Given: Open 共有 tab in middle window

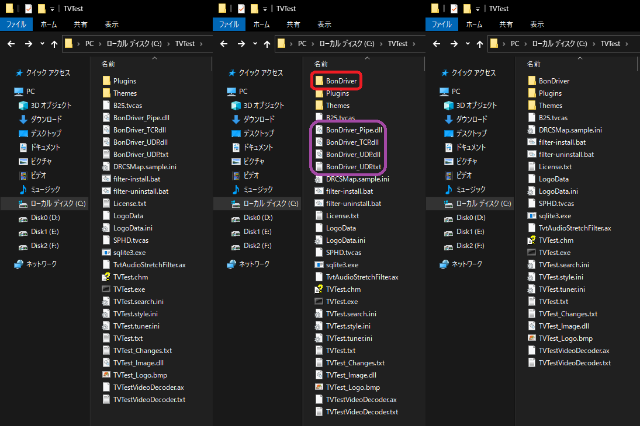Looking at the screenshot, I should (x=293, y=25).
